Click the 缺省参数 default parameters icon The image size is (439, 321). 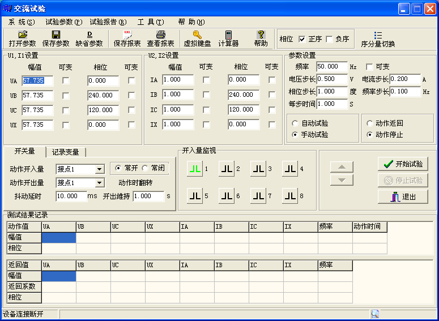(x=89, y=35)
